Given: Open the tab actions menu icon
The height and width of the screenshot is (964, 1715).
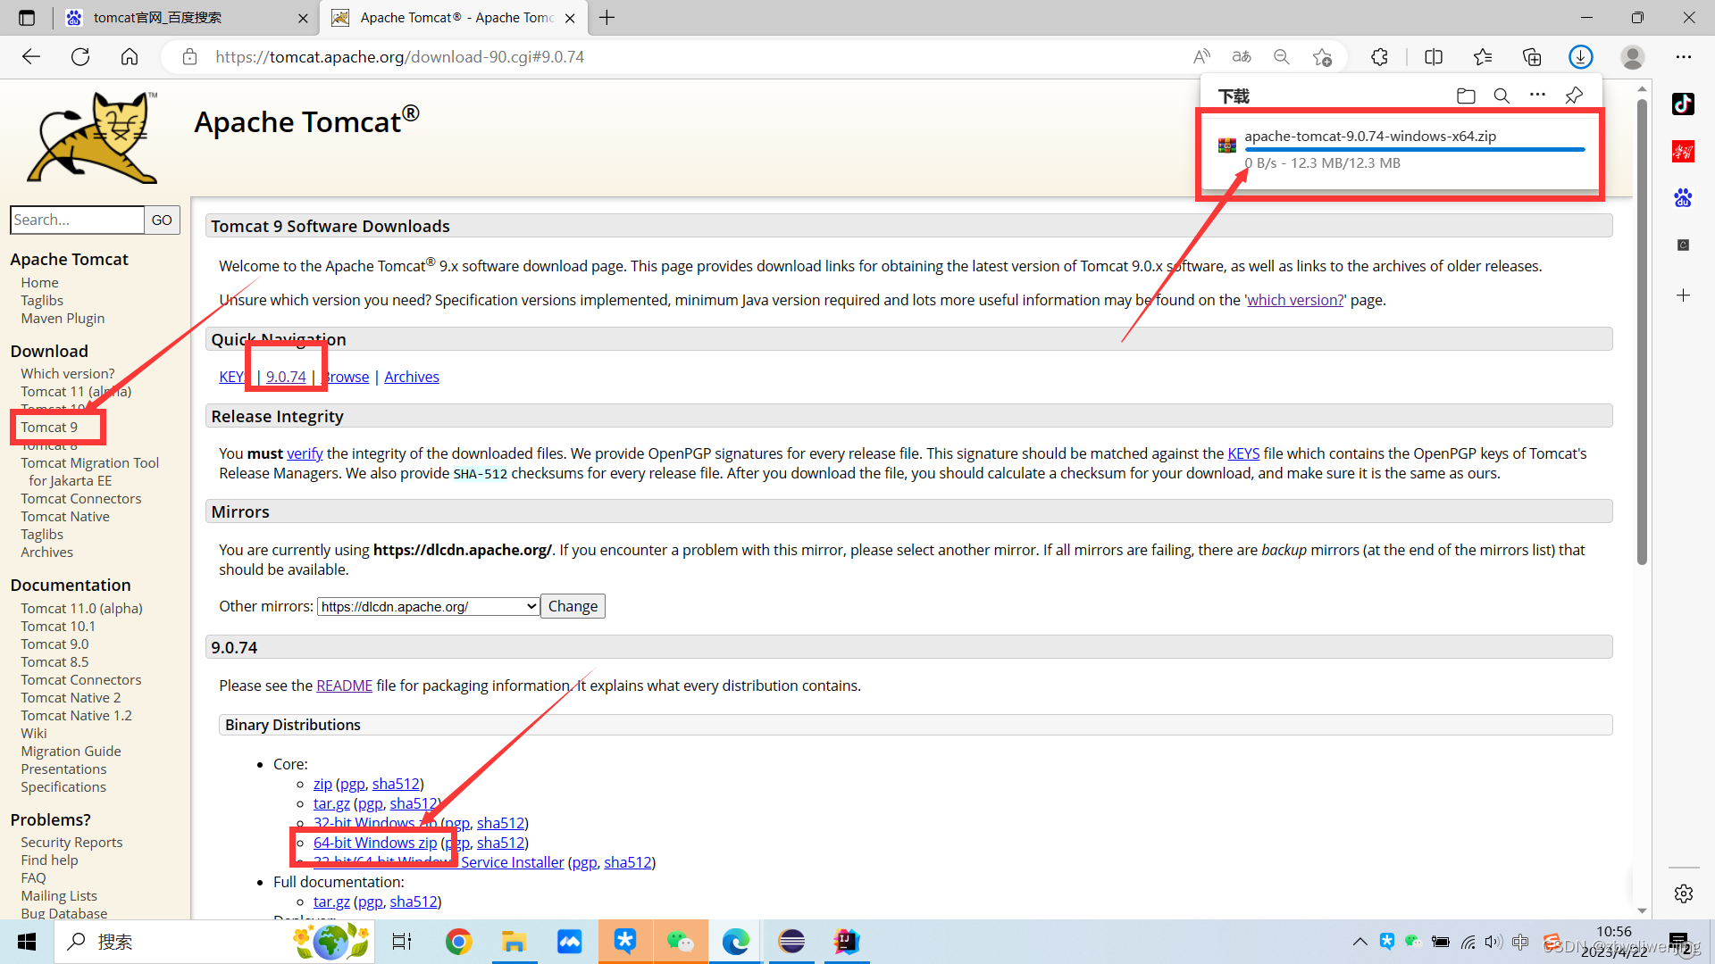Looking at the screenshot, I should pyautogui.click(x=27, y=18).
